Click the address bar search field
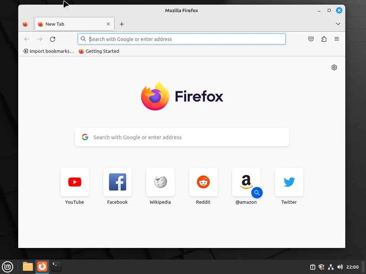Viewport: 366px width, 274px height. click(182, 39)
